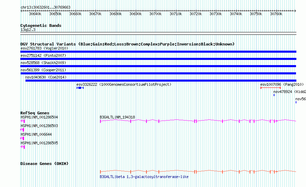Click the 30710k ruler tick label

[176, 14]
